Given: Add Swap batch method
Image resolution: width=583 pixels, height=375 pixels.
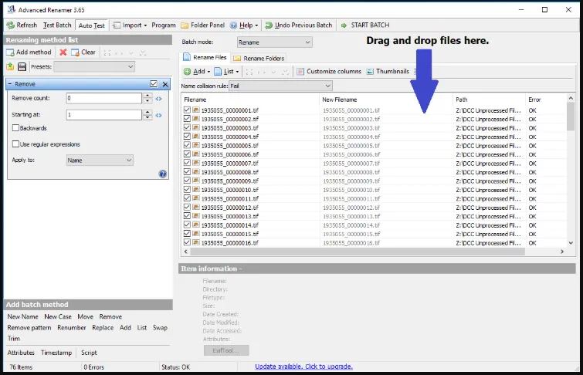Looking at the screenshot, I should (160, 328).
